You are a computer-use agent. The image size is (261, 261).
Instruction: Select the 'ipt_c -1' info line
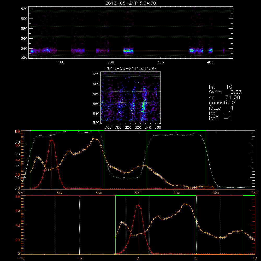point(221,108)
